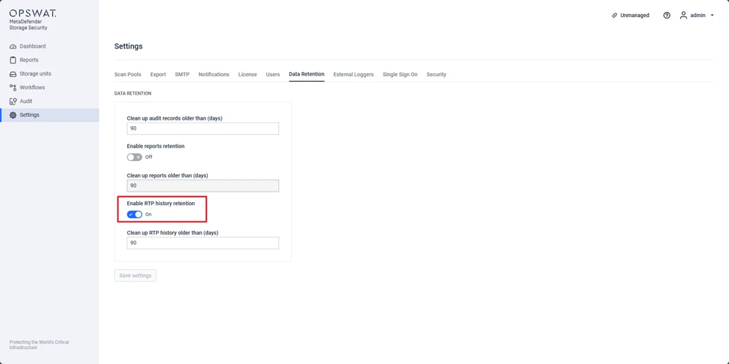The image size is (729, 364).
Task: Select the Notifications tab
Action: (214, 75)
